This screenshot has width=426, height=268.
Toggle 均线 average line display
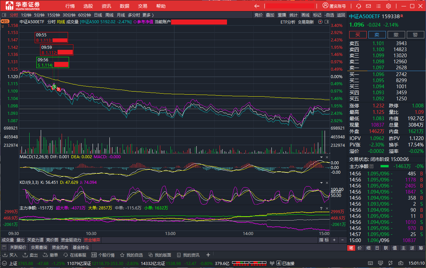point(61,22)
